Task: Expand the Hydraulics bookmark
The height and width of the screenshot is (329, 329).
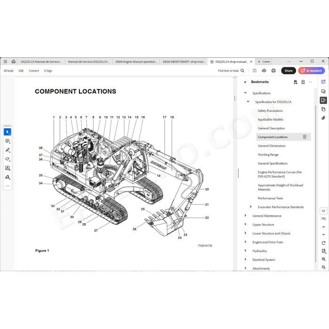Action: (x=245, y=251)
